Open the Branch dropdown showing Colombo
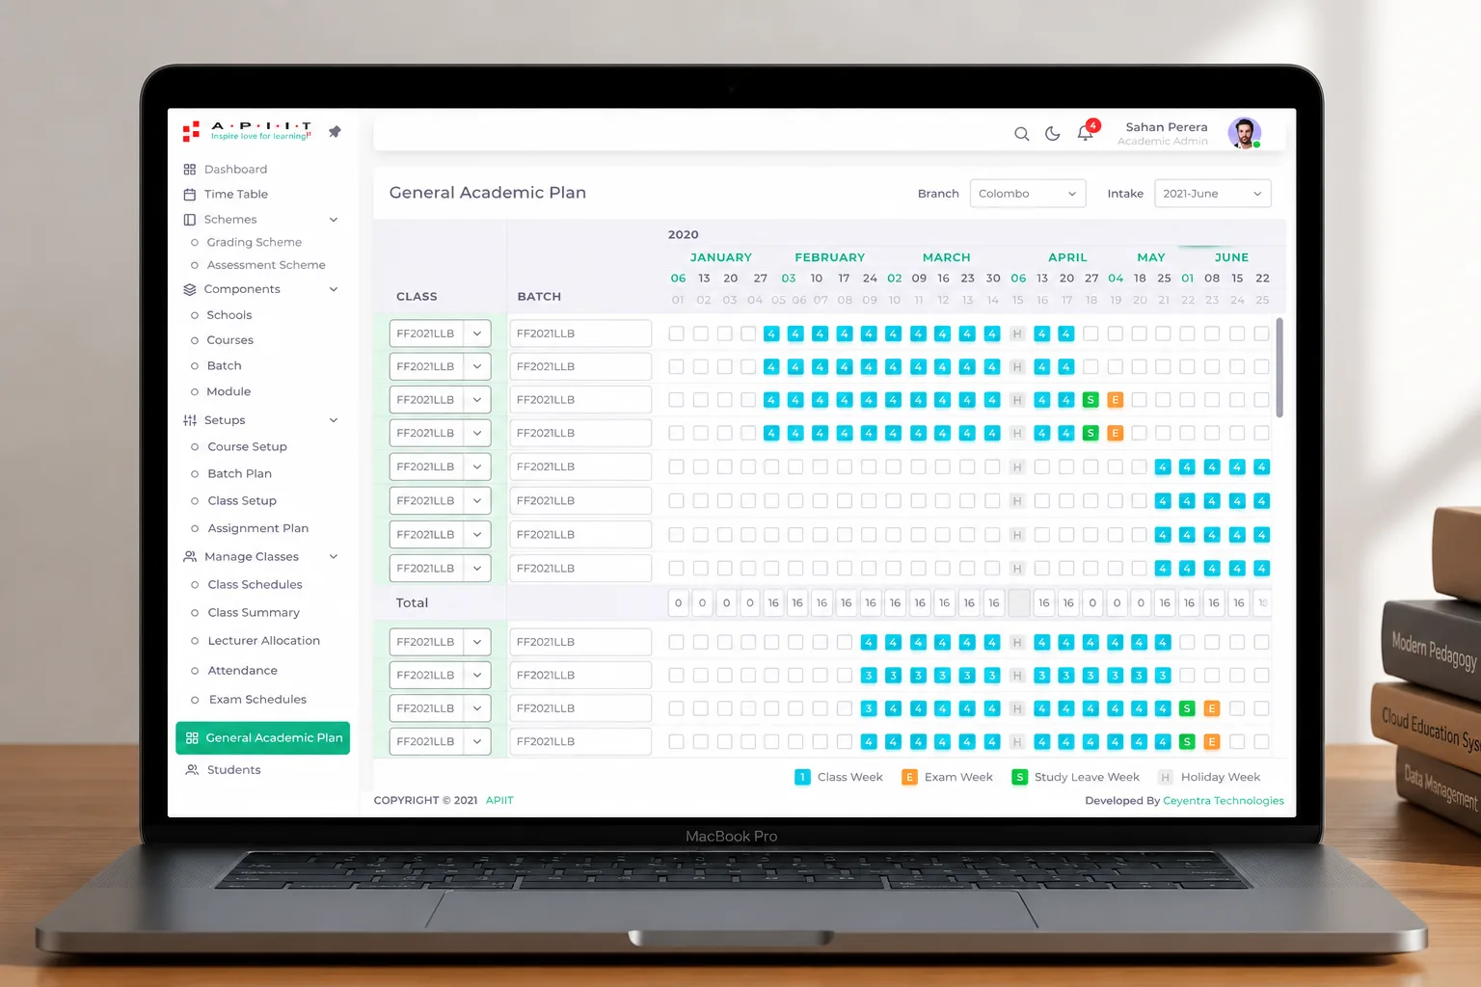This screenshot has height=987, width=1481. click(x=1028, y=194)
